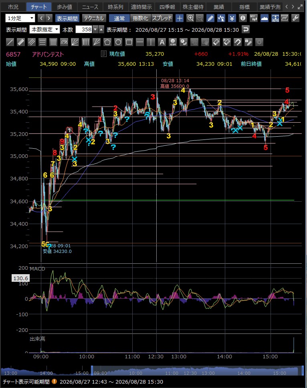
Task: Toggle the crosshair plus cursor
Action: click(180, 18)
